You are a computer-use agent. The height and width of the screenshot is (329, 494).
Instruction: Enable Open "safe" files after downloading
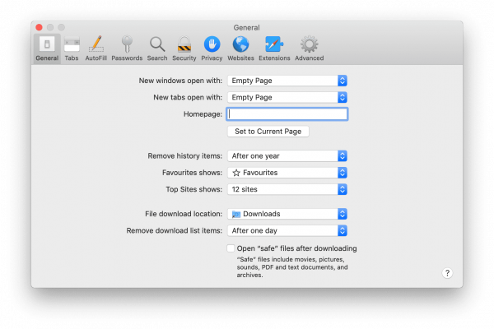coord(231,248)
